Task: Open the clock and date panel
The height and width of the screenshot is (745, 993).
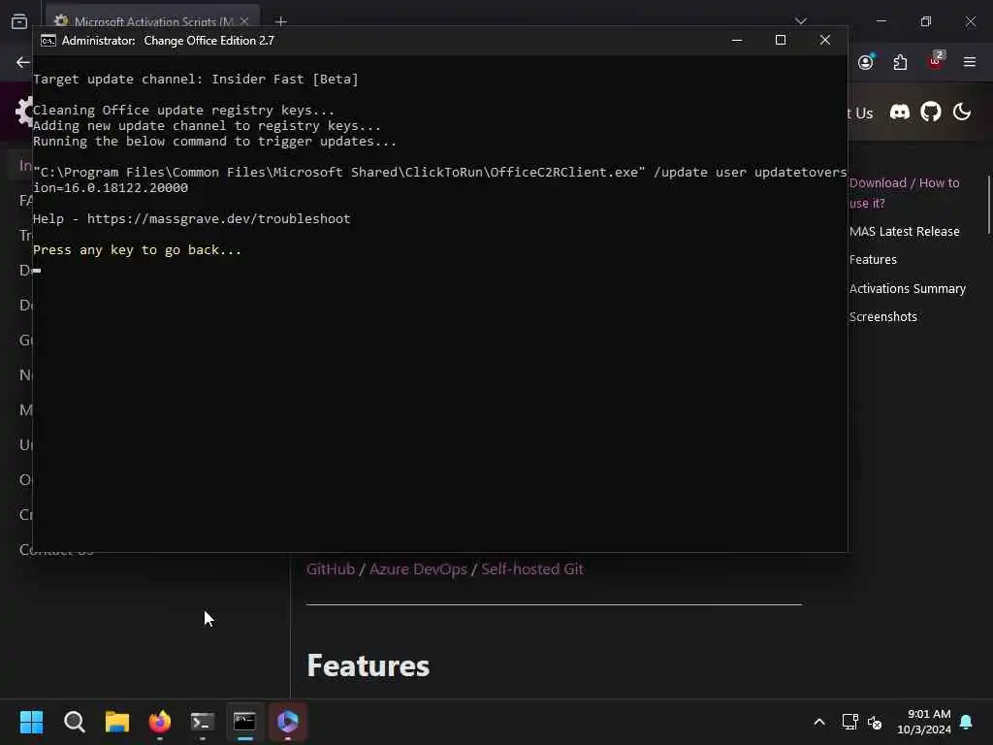Action: (x=923, y=722)
